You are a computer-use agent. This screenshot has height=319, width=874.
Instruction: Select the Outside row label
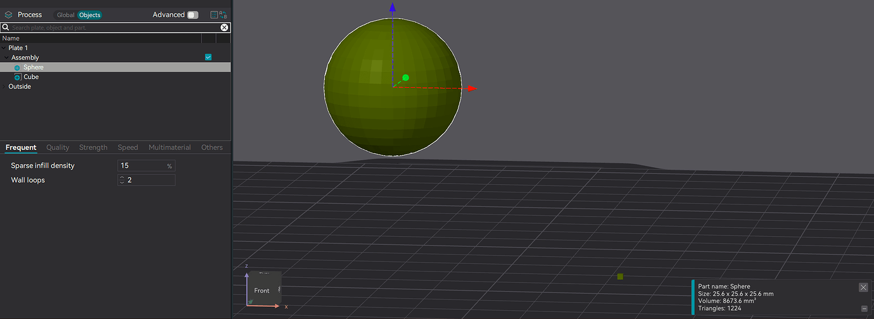click(20, 87)
